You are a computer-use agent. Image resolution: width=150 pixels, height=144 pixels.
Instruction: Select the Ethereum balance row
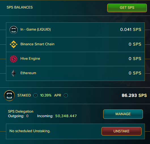[x=75, y=73]
